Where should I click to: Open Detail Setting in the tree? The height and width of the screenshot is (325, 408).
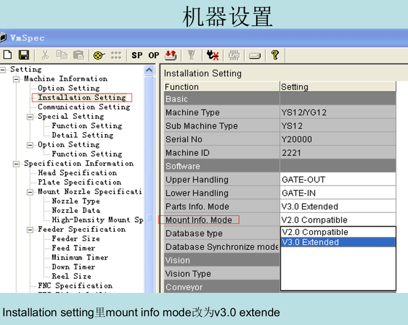pos(82,135)
